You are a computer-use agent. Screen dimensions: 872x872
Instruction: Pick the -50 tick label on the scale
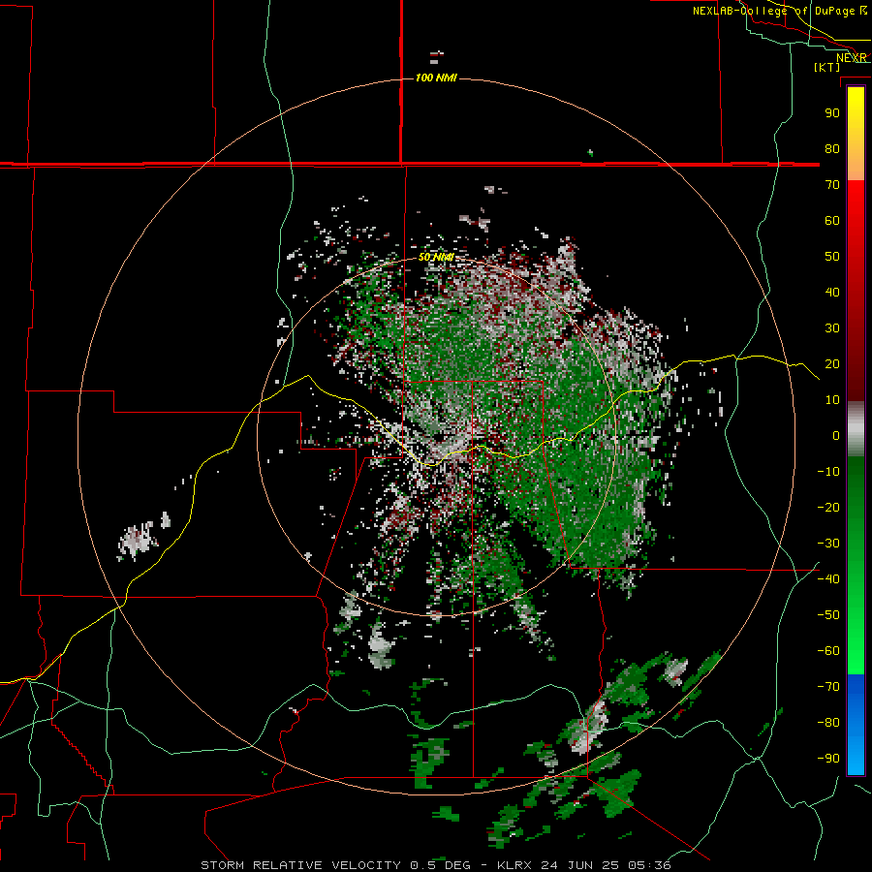click(828, 615)
